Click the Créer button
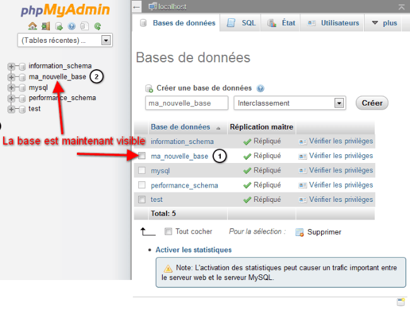410x314 pixels. (372, 103)
